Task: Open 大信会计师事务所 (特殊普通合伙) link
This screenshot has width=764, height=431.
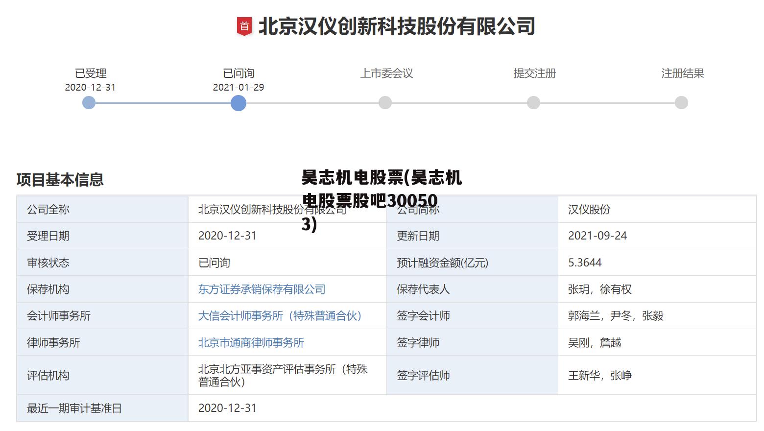Action: 280,316
